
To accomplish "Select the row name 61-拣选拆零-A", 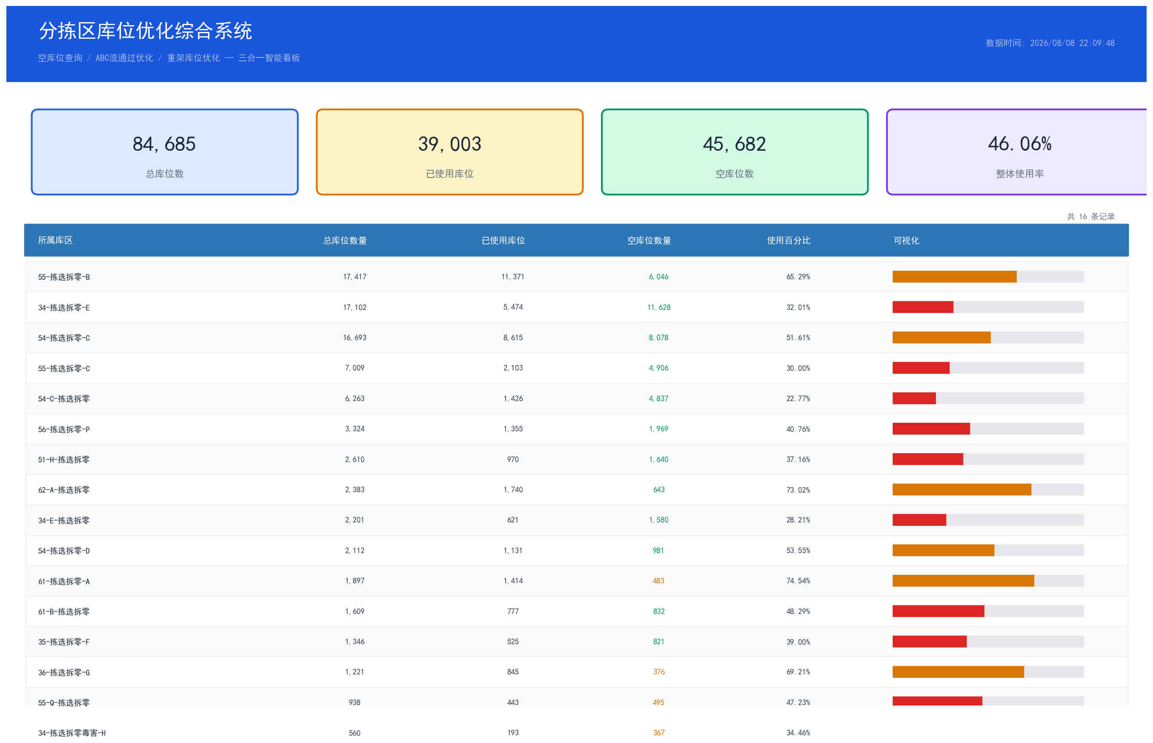I will 64,581.
